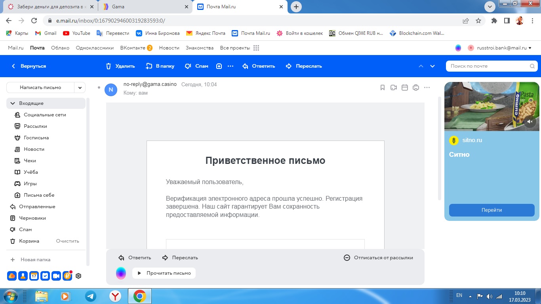Click the Удалить trash toolbar button
541x304 pixels.
pyautogui.click(x=120, y=66)
